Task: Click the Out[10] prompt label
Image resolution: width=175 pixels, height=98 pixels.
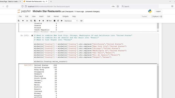Action: click(x=28, y=65)
